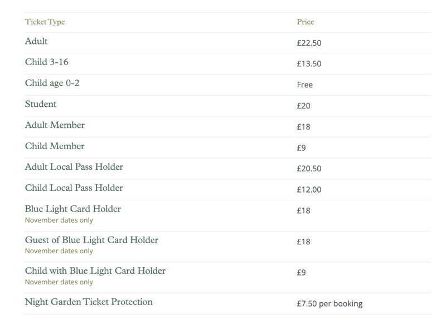Viewport: 446px width, 325px height.
Task: Select the Night Garden Ticket Protection label
Action: point(89,302)
